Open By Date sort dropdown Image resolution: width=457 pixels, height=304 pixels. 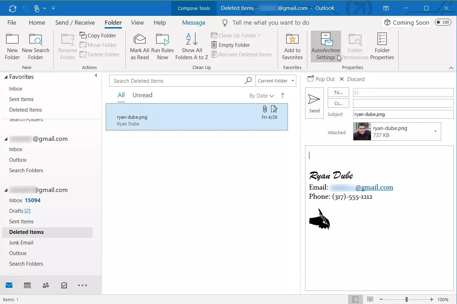point(261,96)
